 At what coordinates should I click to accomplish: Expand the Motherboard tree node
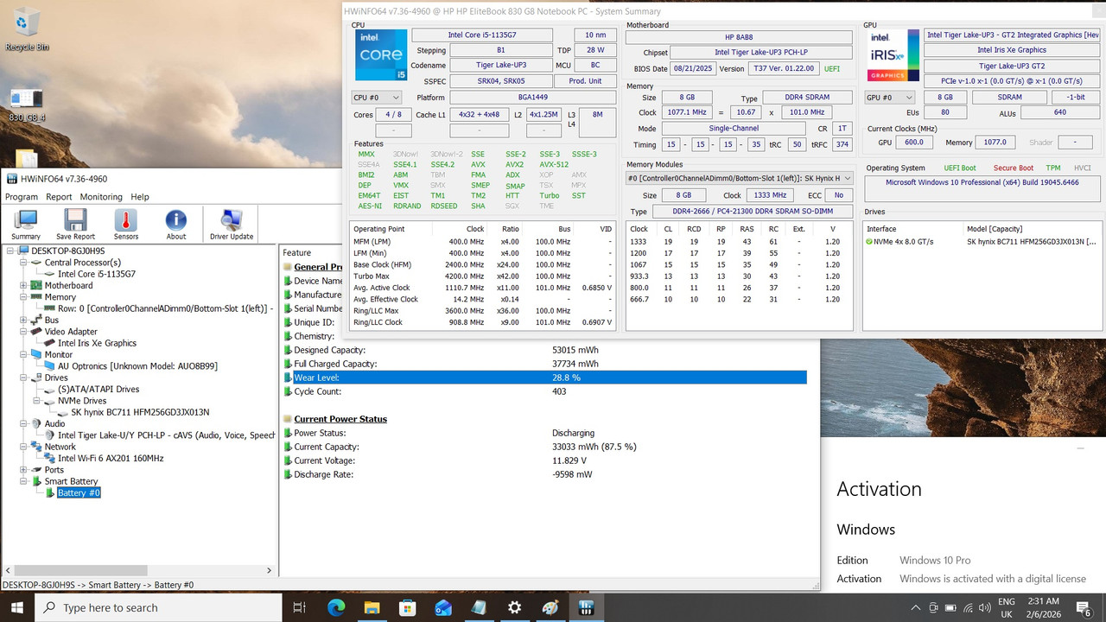(23, 285)
